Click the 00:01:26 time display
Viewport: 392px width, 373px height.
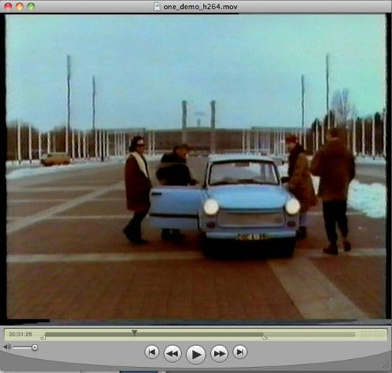[x=21, y=334]
